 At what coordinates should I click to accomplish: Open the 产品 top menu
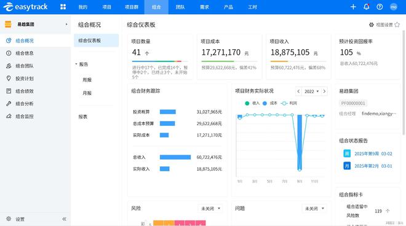pos(228,7)
